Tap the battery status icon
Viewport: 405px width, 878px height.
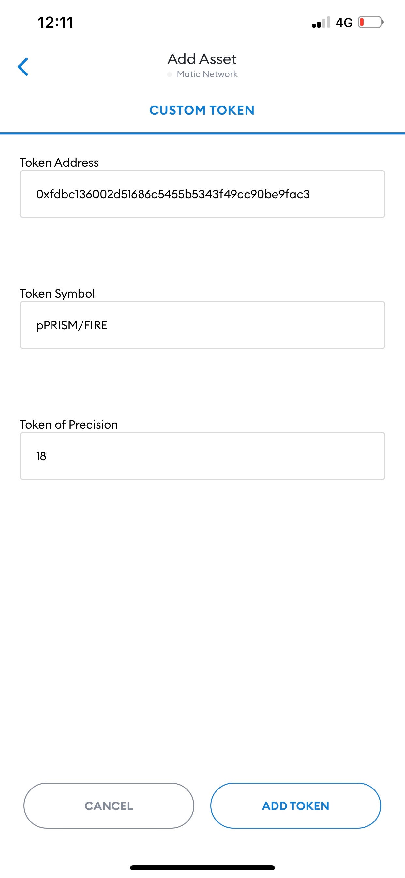[371, 23]
